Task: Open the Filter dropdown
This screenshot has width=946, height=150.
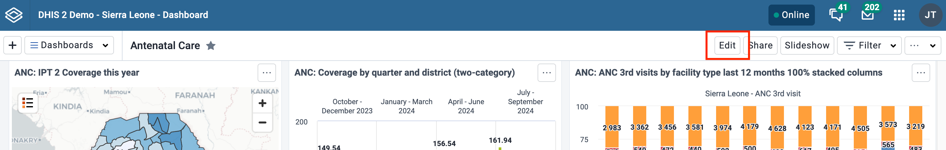Action: (x=869, y=45)
